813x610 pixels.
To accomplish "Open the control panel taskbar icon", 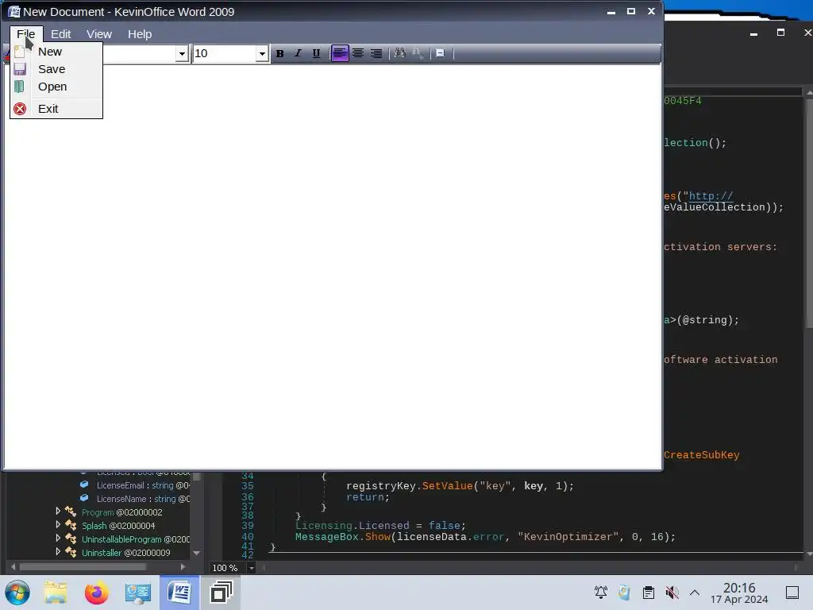I will (x=138, y=593).
